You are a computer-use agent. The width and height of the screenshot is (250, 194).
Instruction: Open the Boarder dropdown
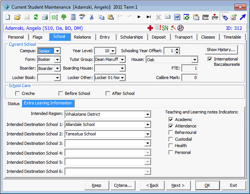pos(57,68)
